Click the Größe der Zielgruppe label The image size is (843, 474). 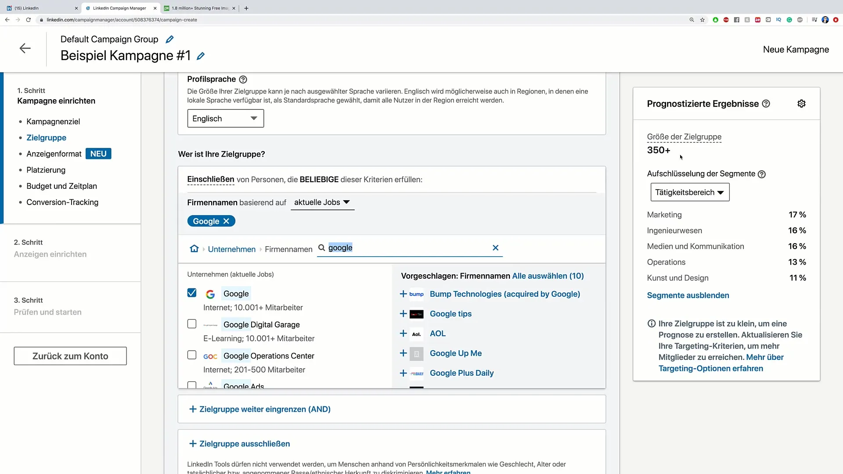(684, 137)
